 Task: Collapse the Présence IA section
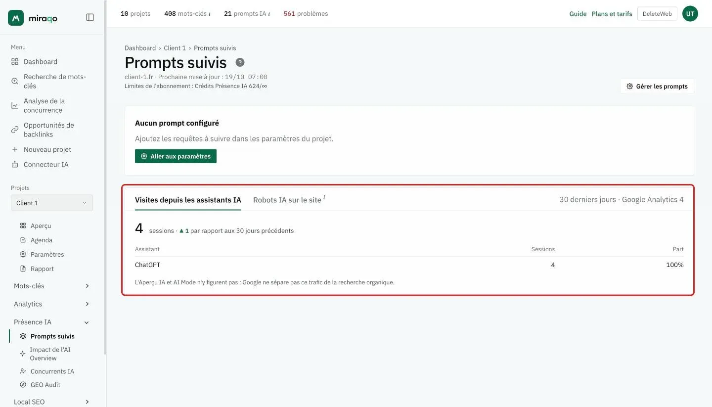point(52,322)
